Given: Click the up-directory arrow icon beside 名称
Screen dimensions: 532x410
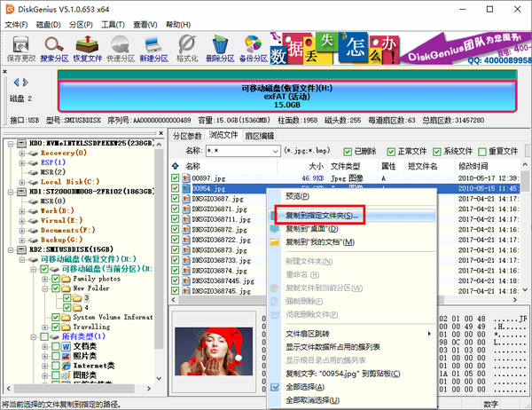Looking at the screenshot, I should click(x=175, y=166).
